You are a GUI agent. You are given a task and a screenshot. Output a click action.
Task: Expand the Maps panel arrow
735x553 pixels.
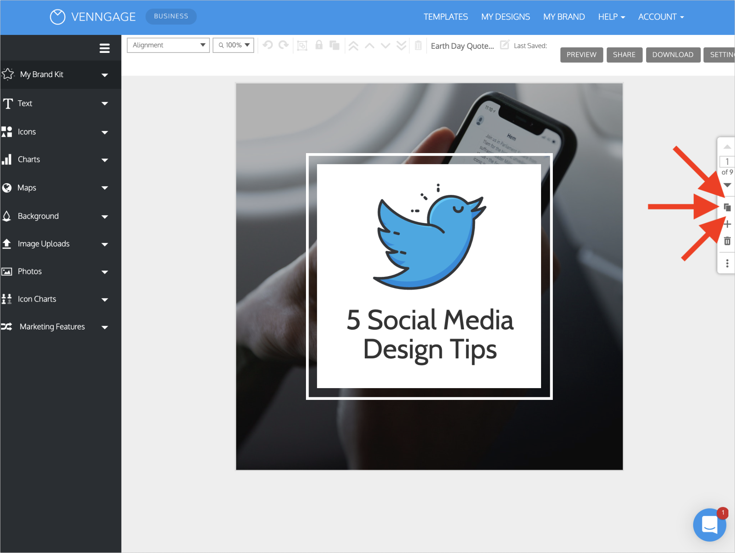coord(105,188)
